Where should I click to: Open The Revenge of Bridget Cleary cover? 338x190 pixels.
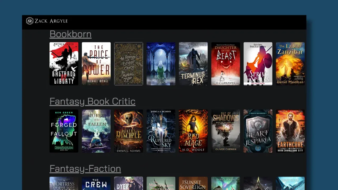coord(129,64)
